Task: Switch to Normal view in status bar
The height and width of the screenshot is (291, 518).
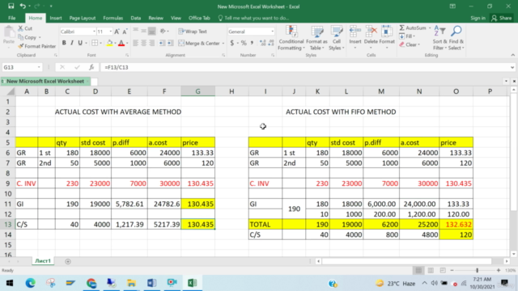Action: coord(418,270)
